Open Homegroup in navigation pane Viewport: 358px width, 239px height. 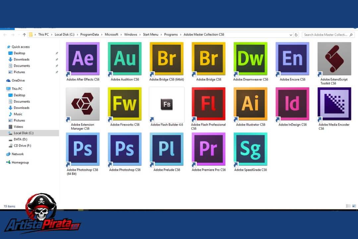click(x=20, y=162)
